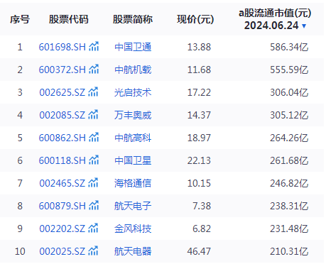326x264 pixels.
Task: Open stock link 航天电器
Action: coord(133,251)
